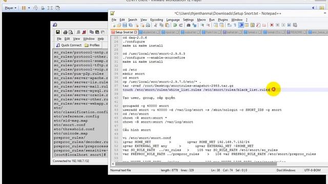This screenshot has height=184, width=328.
Task: Close the Setup Snort.txt tab
Action: (x=135, y=32)
